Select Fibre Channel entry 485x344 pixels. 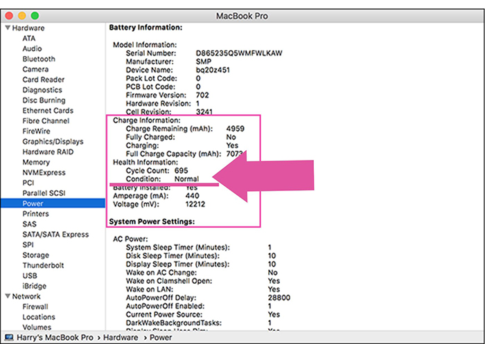[46, 121]
